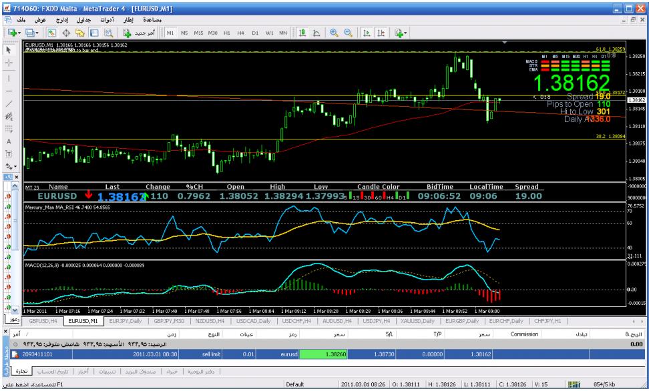The height and width of the screenshot is (391, 649).
Task: Open the Market Watch window icon
Action: coord(52,32)
